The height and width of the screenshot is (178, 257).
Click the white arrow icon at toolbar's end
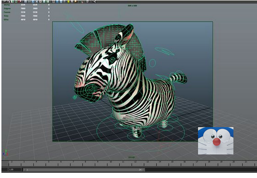[95, 1]
